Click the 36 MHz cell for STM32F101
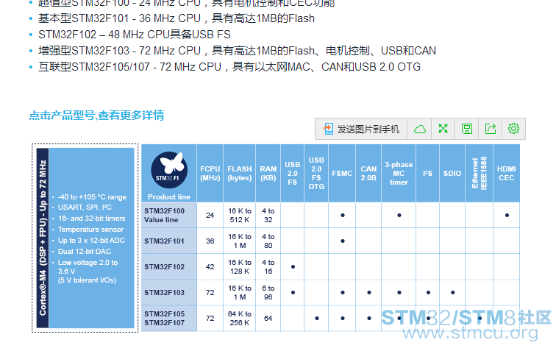The height and width of the screenshot is (351, 556). pyautogui.click(x=210, y=241)
